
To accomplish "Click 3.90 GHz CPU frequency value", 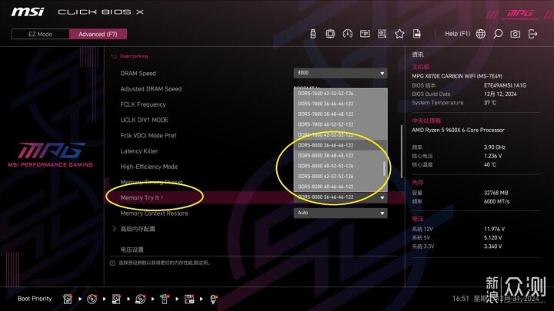I will [x=495, y=147].
